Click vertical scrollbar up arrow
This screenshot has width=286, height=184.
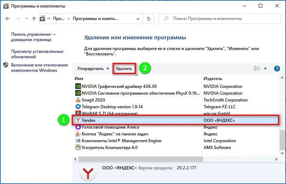pyautogui.click(x=282, y=78)
